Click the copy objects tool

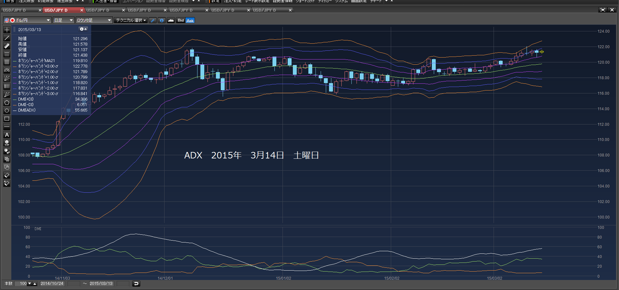(6, 159)
